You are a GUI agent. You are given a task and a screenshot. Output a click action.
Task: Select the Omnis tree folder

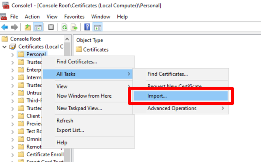(x=30, y=139)
